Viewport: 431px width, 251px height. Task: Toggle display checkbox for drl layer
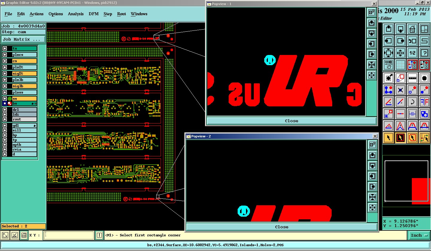point(5,110)
